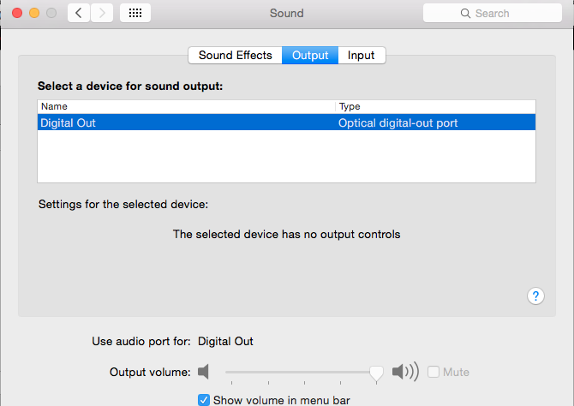Click the search magnifier icon

(465, 14)
